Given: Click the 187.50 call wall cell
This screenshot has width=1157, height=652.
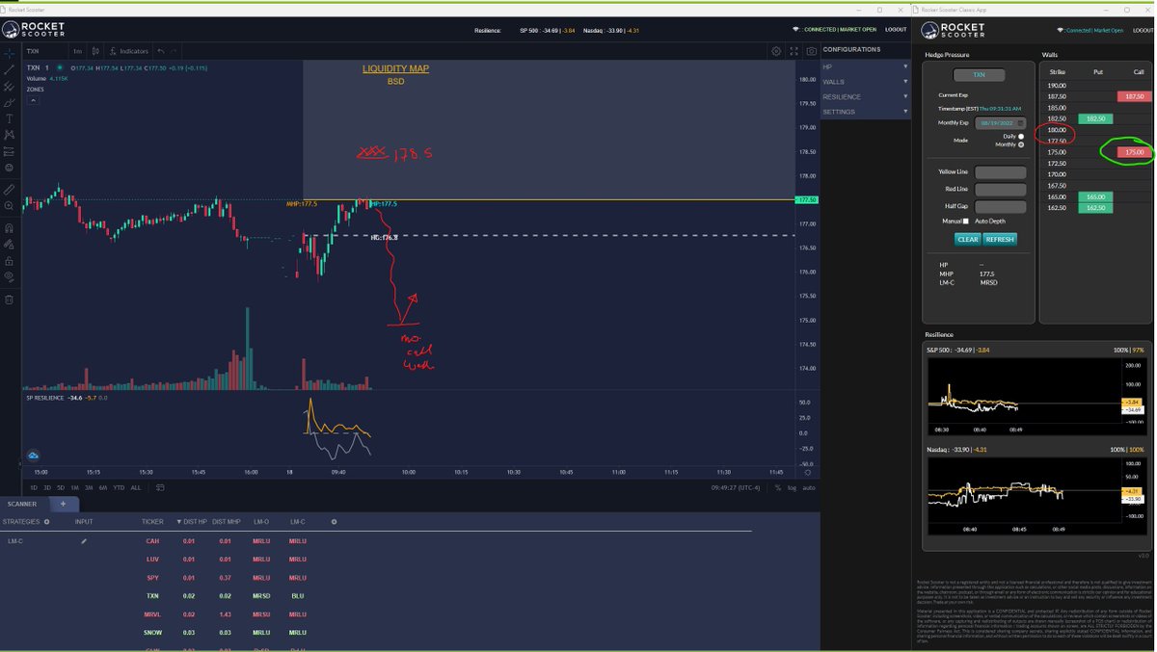Looking at the screenshot, I should [x=1133, y=97].
